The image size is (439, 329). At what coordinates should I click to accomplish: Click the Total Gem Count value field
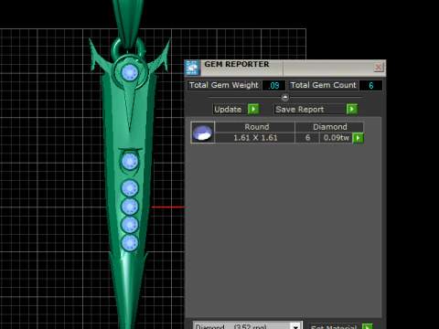click(371, 85)
